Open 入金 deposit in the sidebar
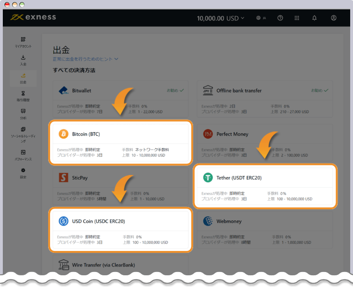The image size is (353, 287). 23,60
